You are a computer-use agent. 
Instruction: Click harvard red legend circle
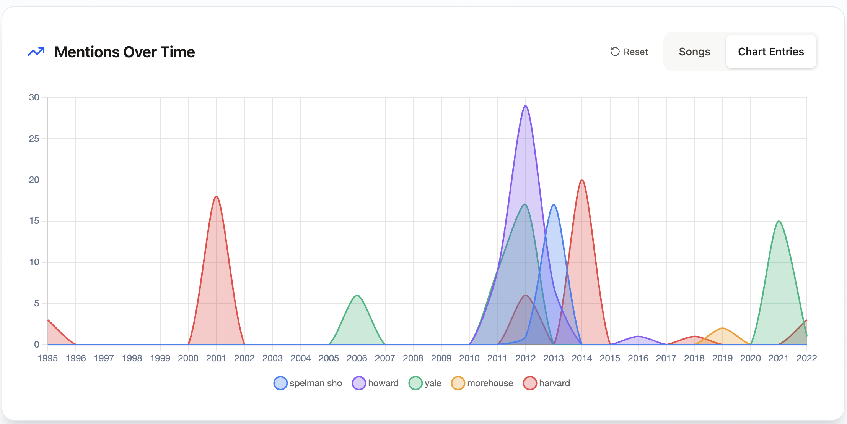click(530, 383)
